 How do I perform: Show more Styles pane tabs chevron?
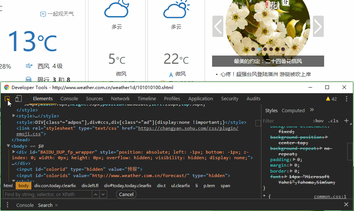click(312, 110)
